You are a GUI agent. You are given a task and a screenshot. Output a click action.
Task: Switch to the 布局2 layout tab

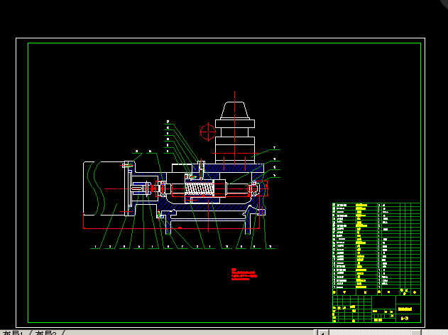point(45,333)
